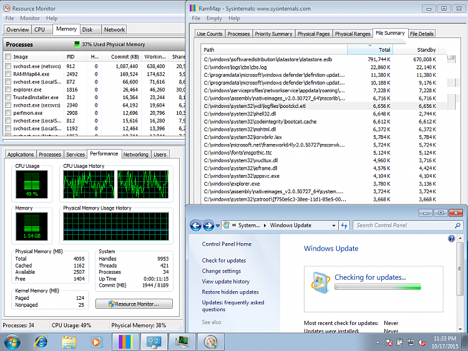The height and width of the screenshot is (351, 468).
Task: Click the Resource Monitor... button
Action: click(x=134, y=304)
